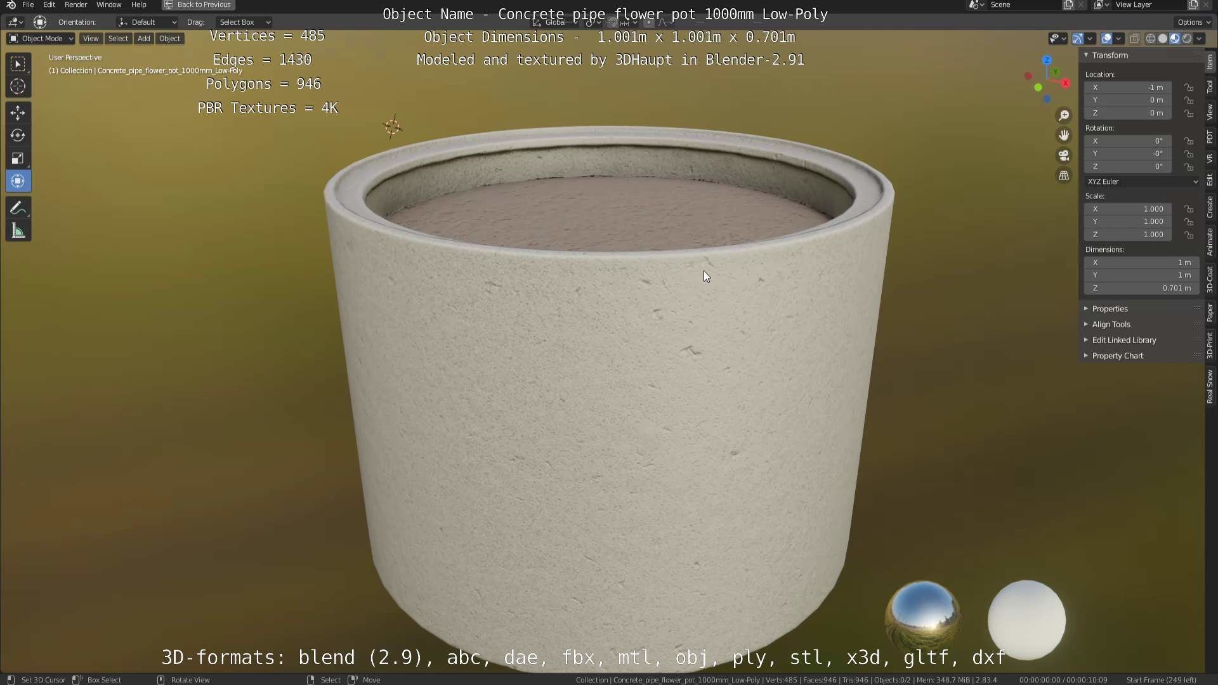This screenshot has width=1218, height=685.
Task: Open the viewport Select menu button
Action: tap(118, 39)
